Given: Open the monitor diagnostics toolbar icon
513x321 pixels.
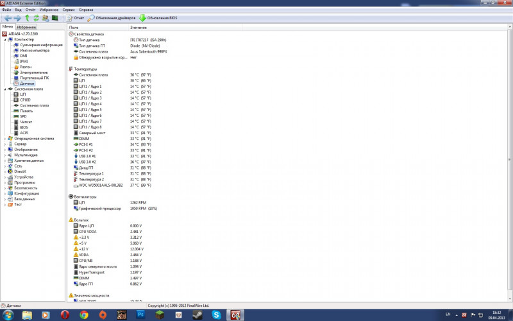Looking at the screenshot, I should [x=55, y=18].
